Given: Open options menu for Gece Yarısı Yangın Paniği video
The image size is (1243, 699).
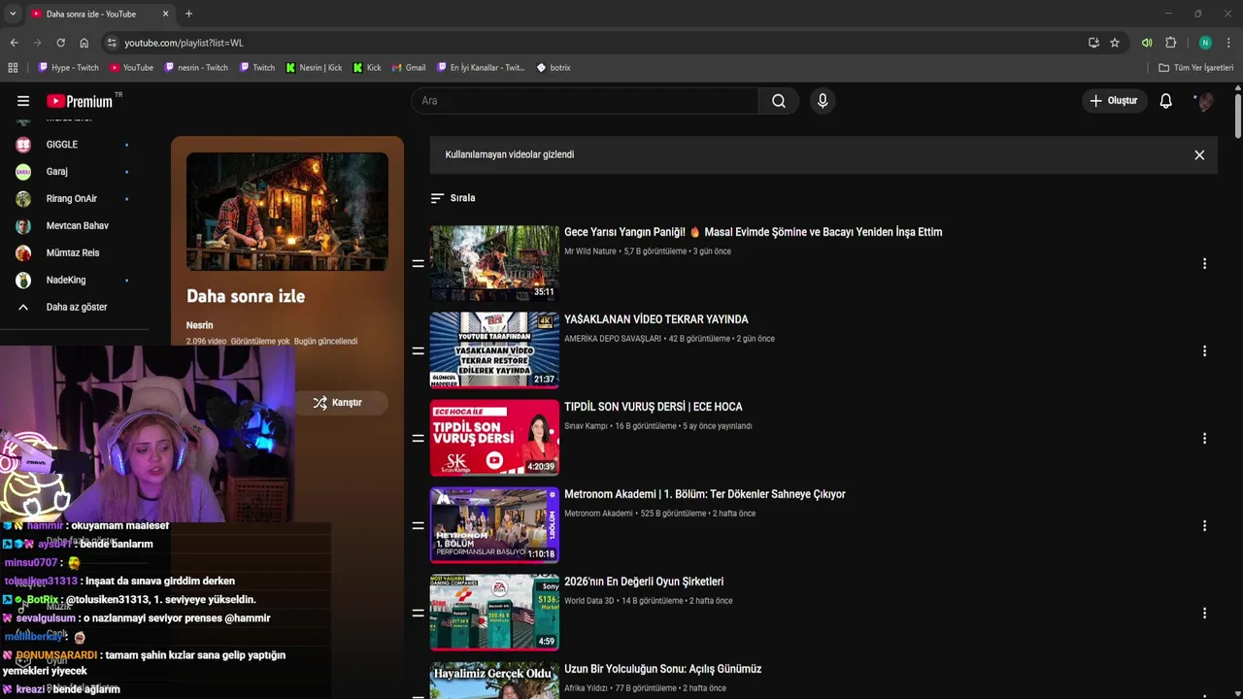Looking at the screenshot, I should [x=1204, y=263].
